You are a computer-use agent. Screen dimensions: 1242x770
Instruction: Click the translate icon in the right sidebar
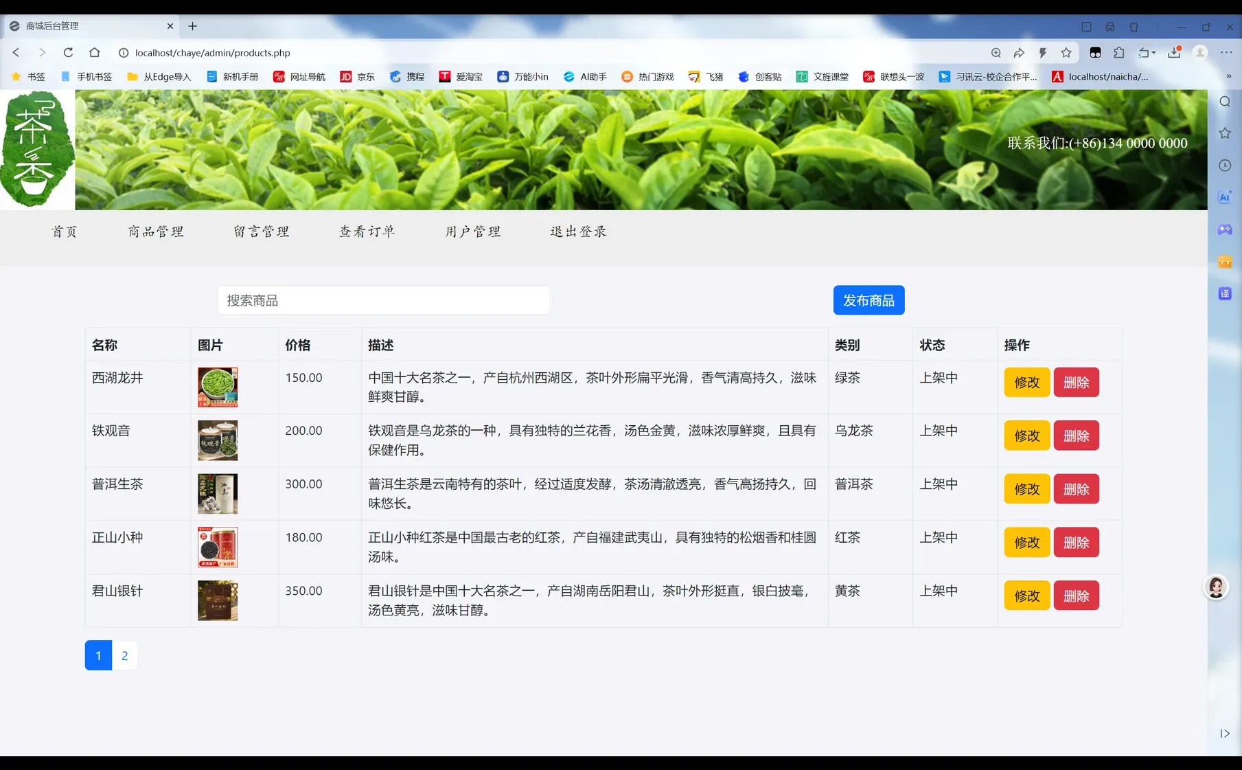click(x=1224, y=293)
